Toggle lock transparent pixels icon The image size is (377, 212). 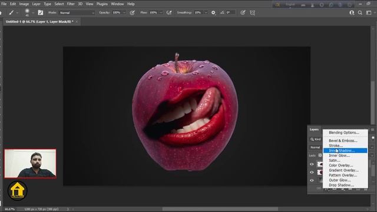click(x=320, y=155)
